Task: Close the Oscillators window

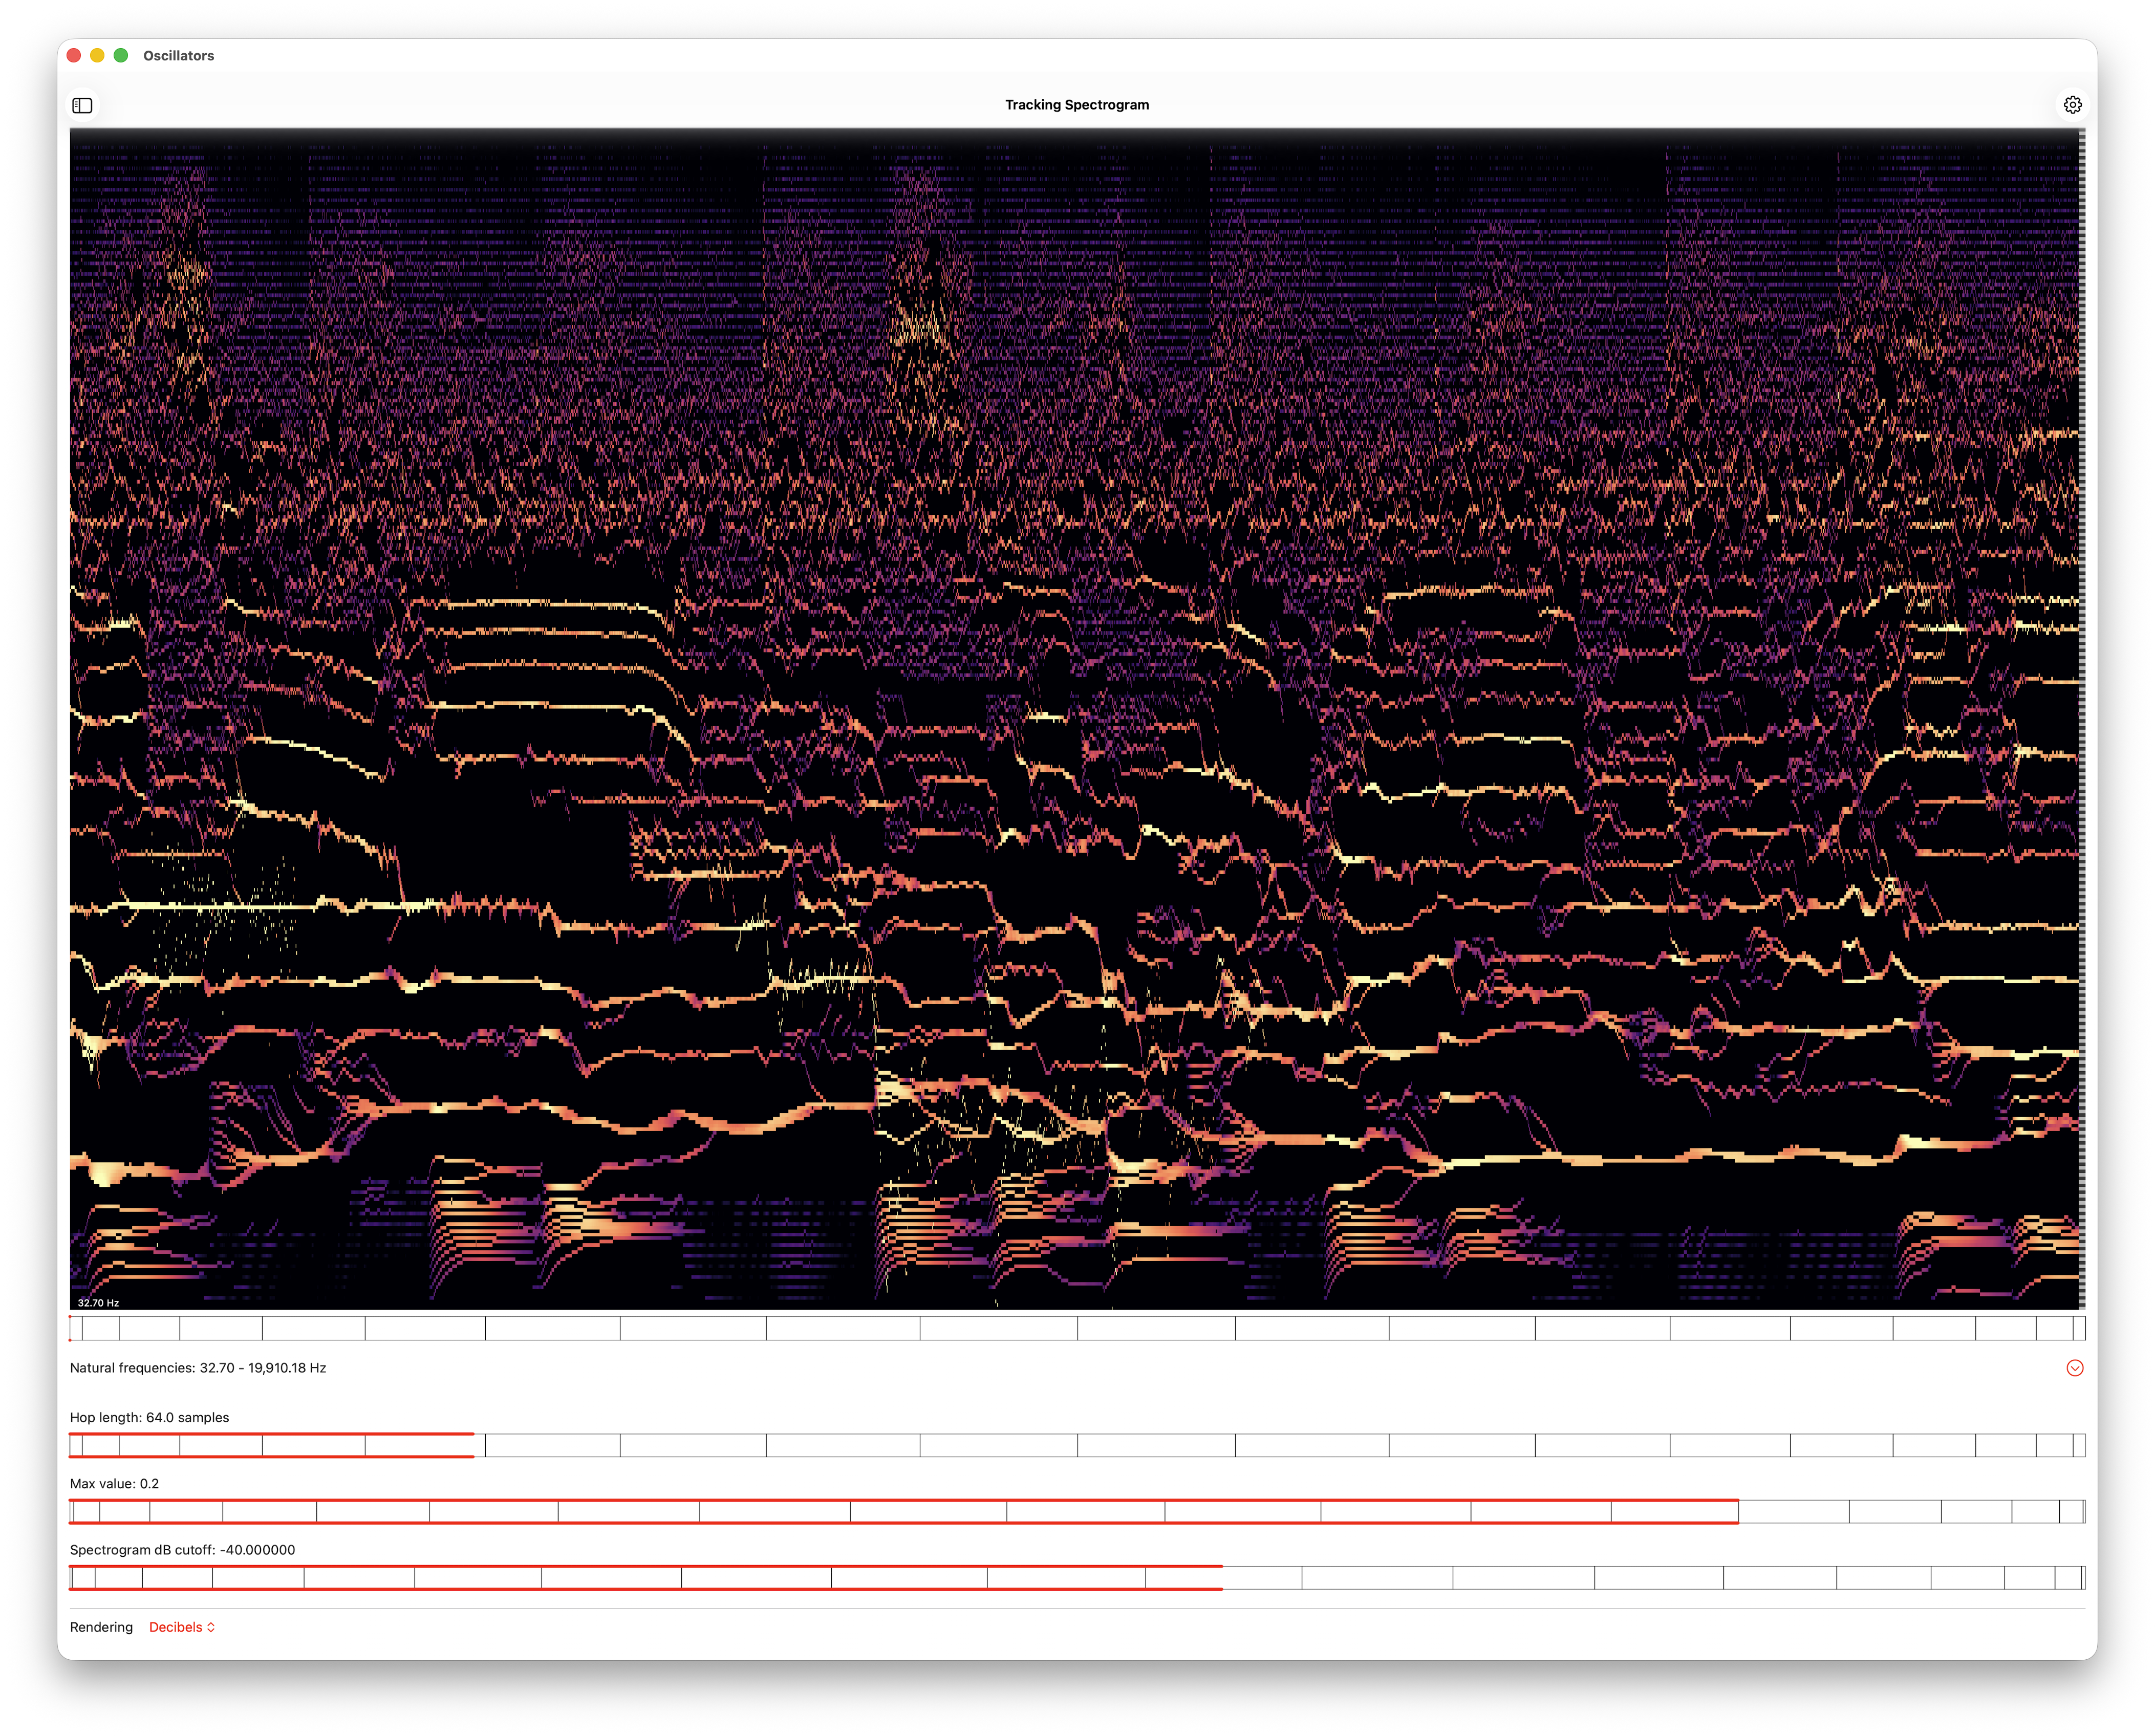Action: coord(74,55)
